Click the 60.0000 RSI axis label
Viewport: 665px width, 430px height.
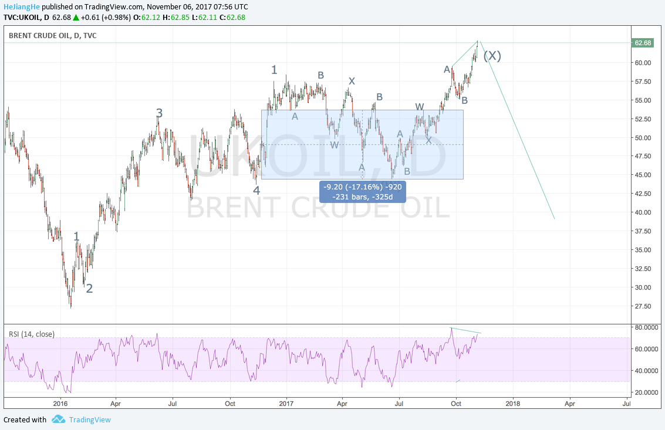coord(646,349)
